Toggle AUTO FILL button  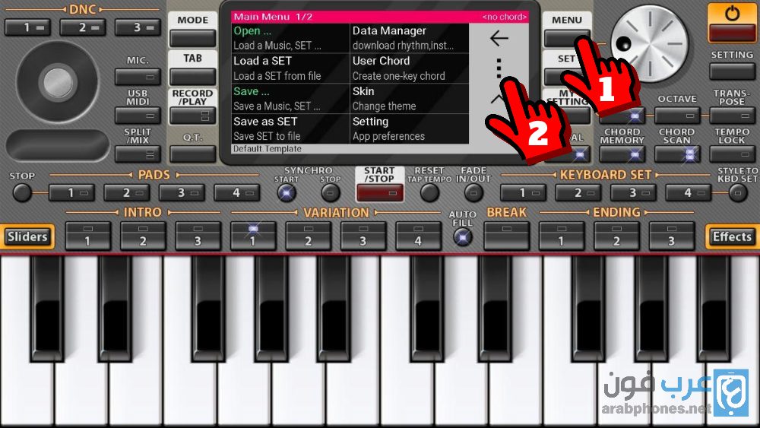pos(463,237)
